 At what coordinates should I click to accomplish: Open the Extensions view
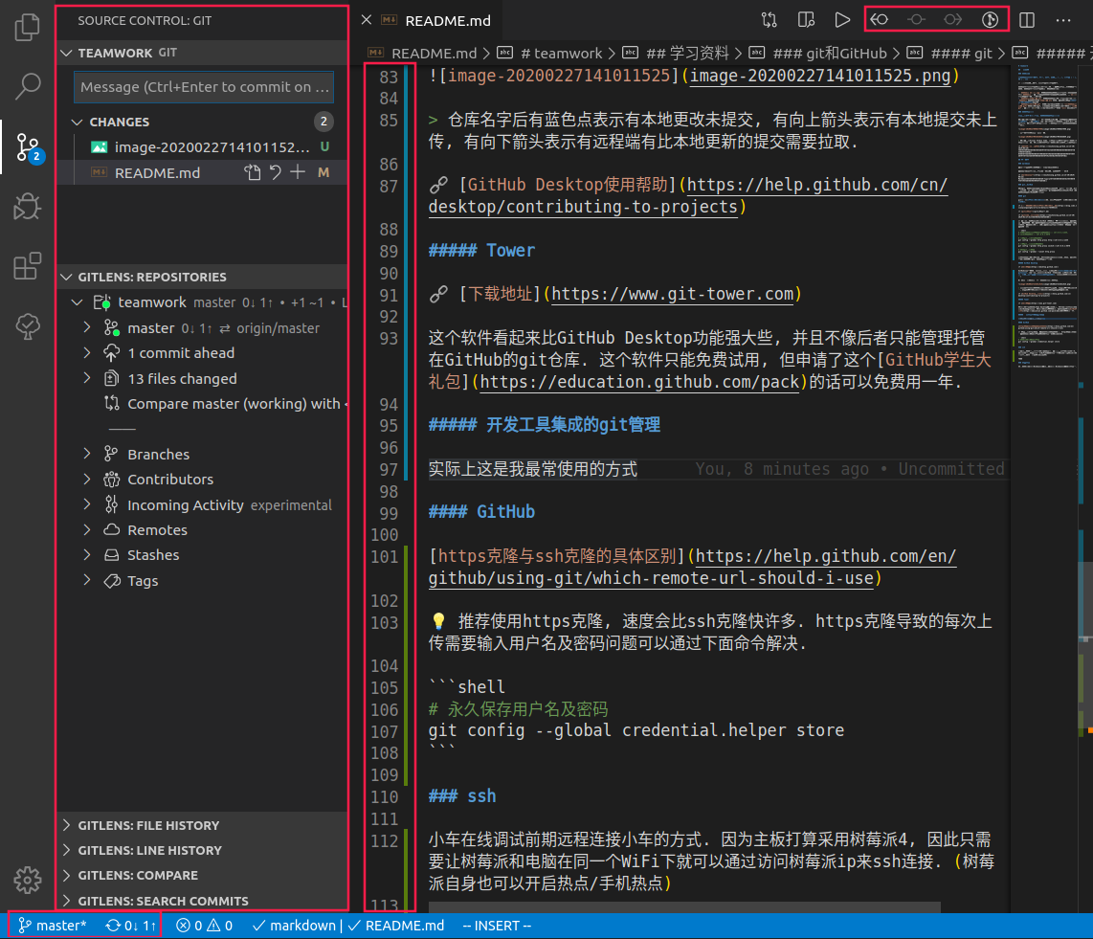28,266
